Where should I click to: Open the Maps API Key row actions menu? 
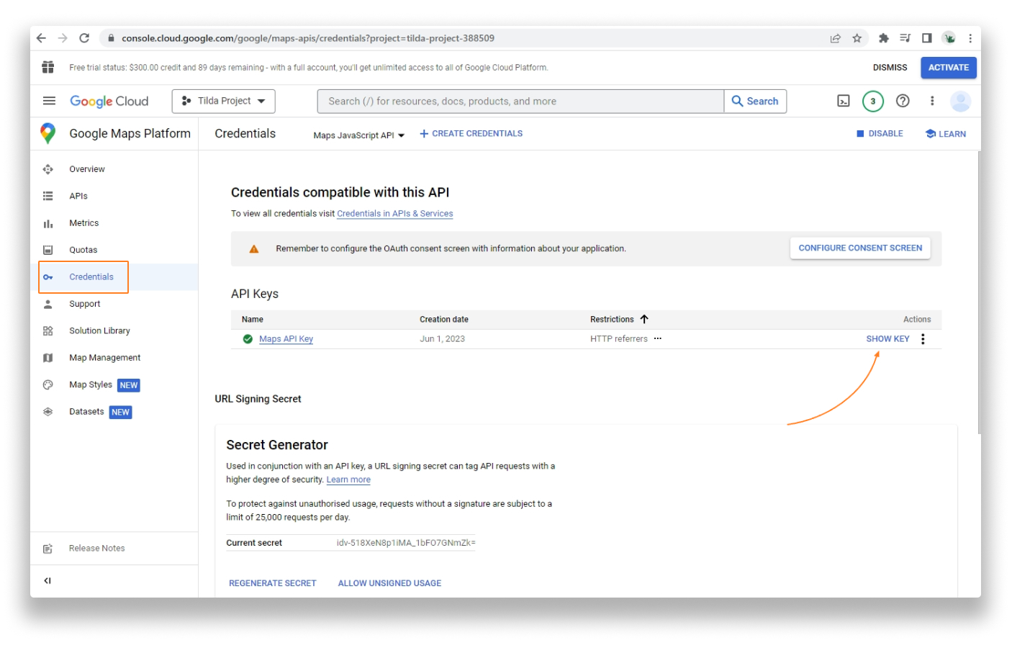click(923, 339)
